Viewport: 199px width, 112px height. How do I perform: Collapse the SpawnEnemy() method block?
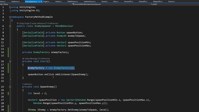10,87
